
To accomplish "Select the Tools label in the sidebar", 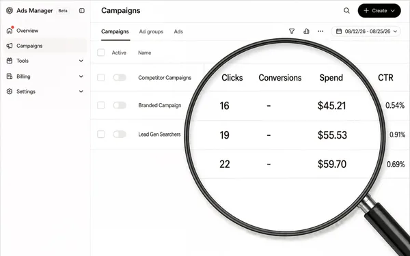I will click(x=23, y=61).
